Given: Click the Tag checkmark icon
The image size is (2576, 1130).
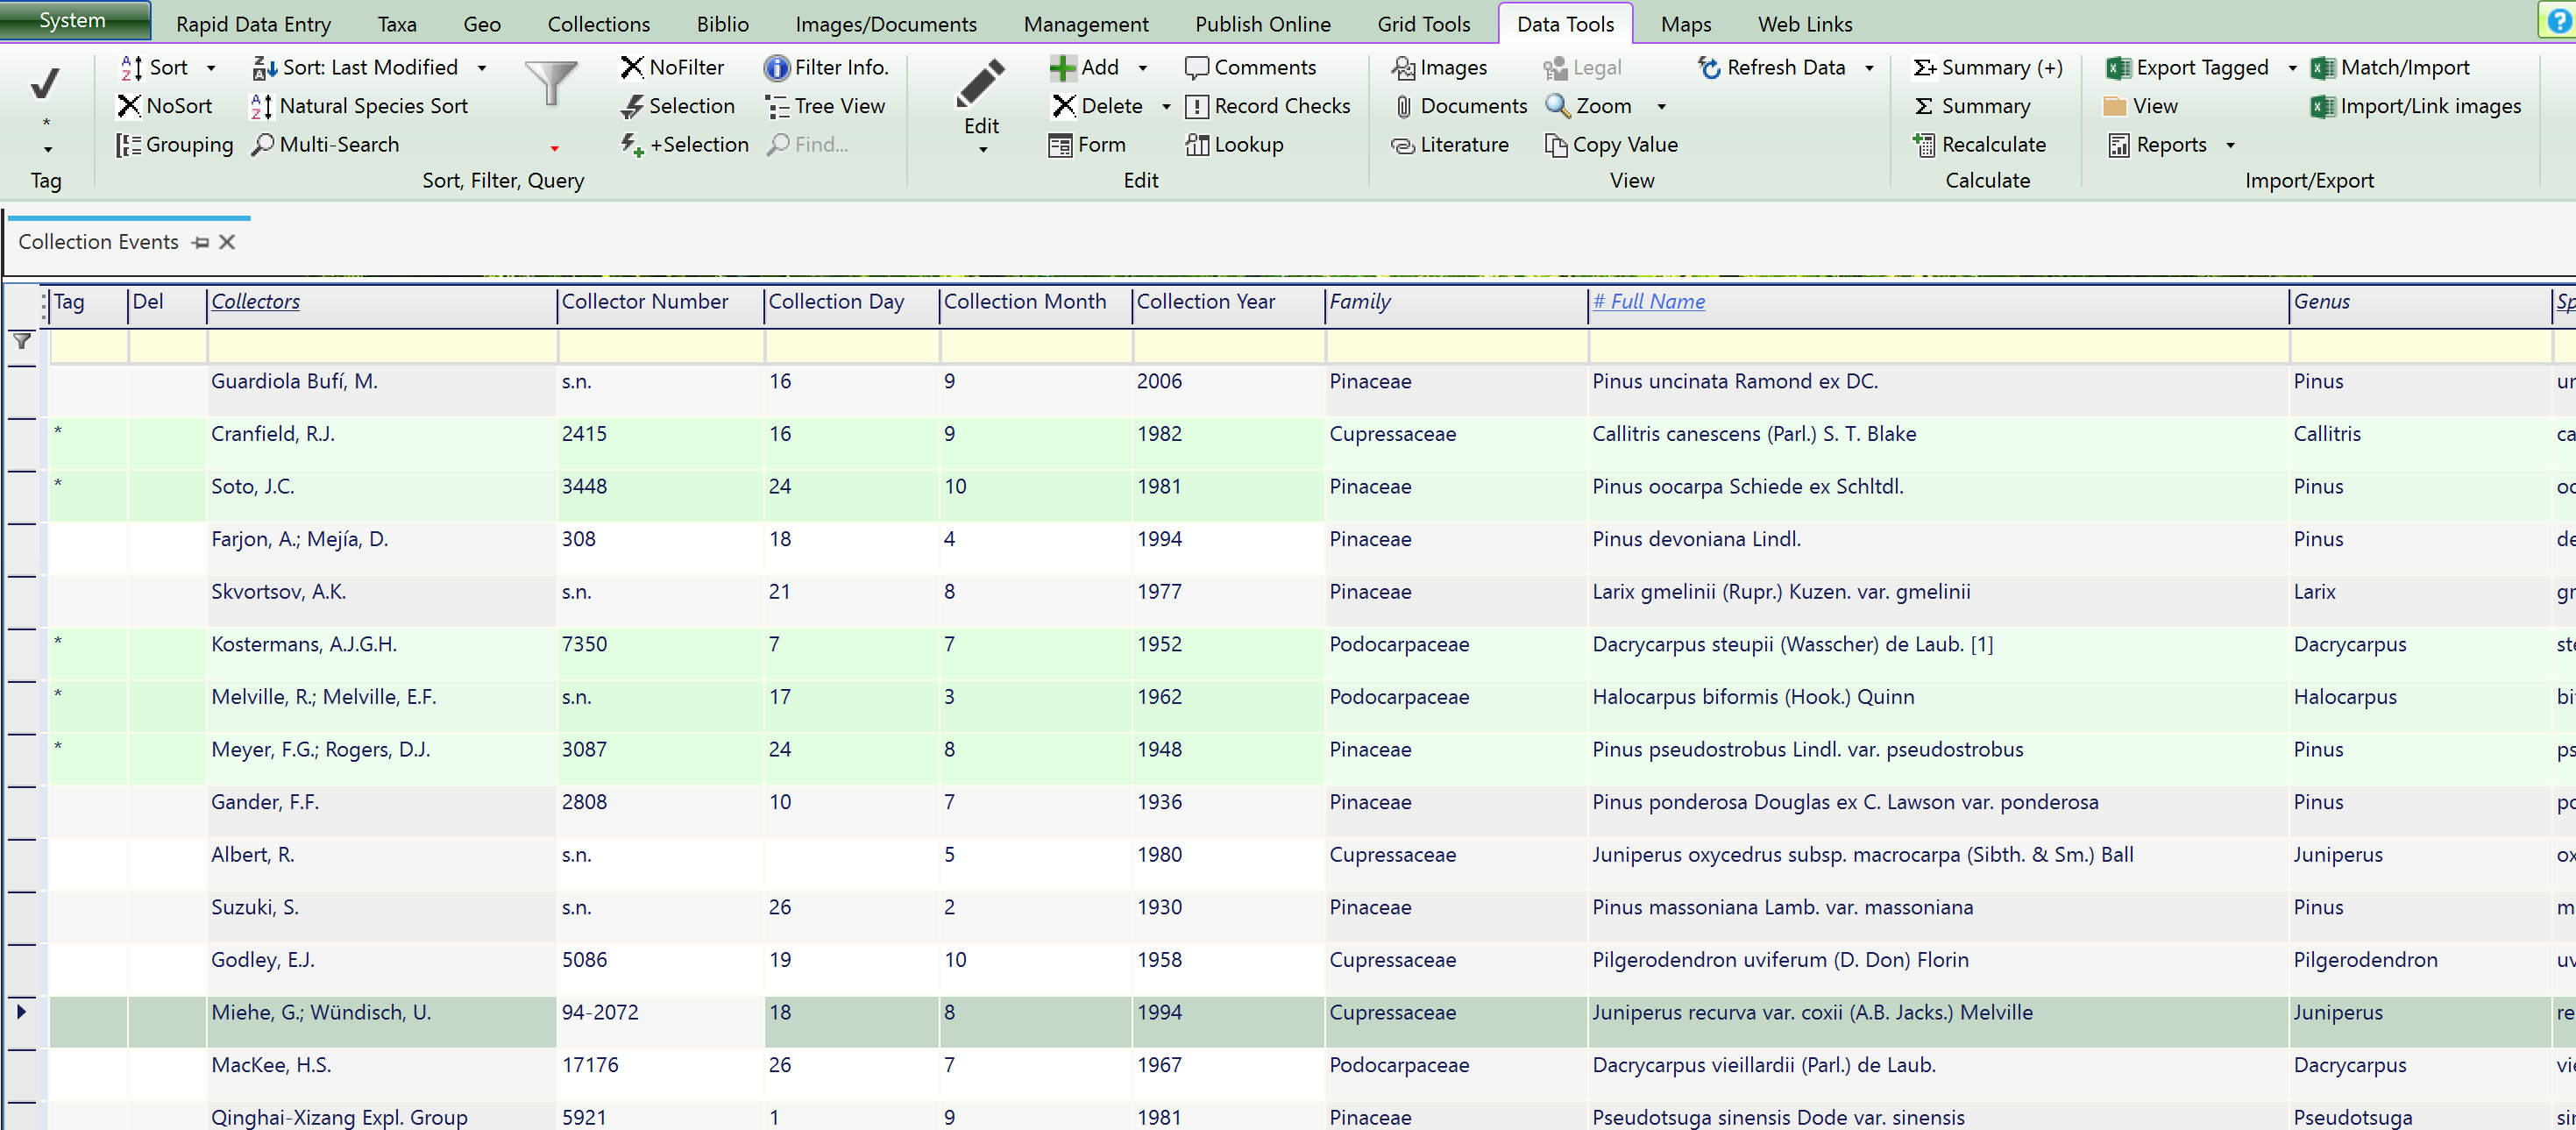Looking at the screenshot, I should (x=44, y=84).
